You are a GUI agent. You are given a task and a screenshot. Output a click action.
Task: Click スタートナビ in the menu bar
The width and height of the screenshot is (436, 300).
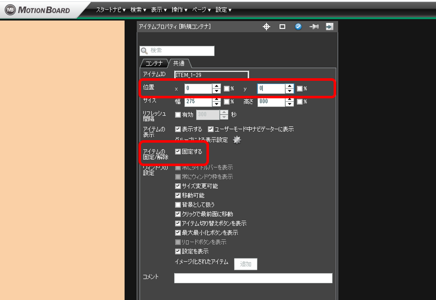[108, 9]
